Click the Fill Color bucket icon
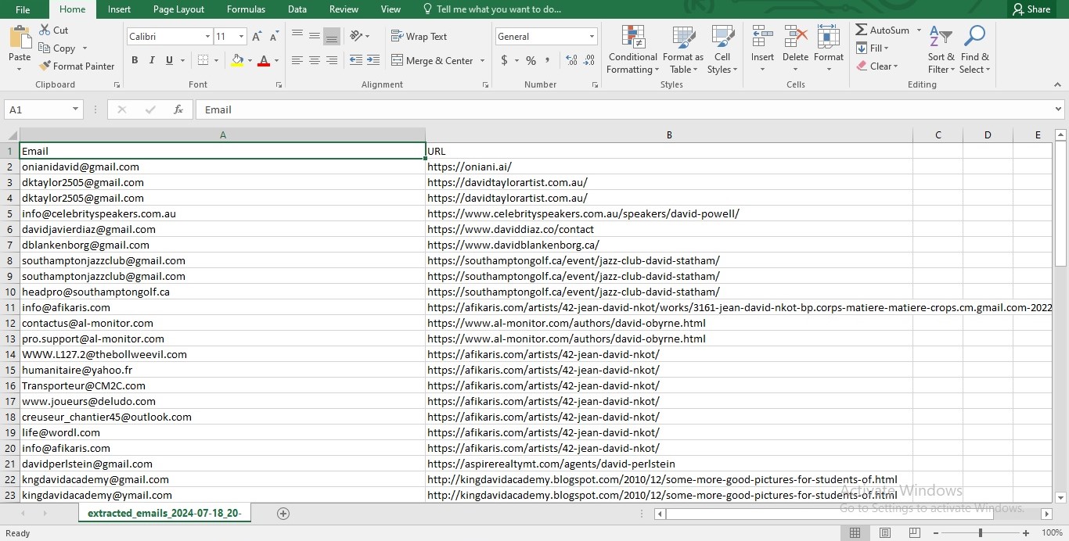Screen dimensions: 1069x541 coord(238,60)
